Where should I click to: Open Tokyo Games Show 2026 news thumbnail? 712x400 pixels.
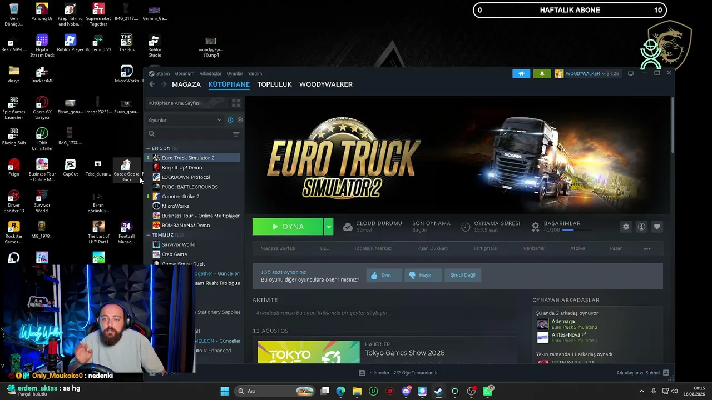point(309,352)
